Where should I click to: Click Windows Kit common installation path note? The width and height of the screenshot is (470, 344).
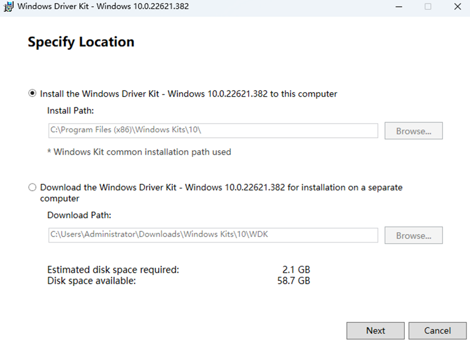(x=139, y=152)
